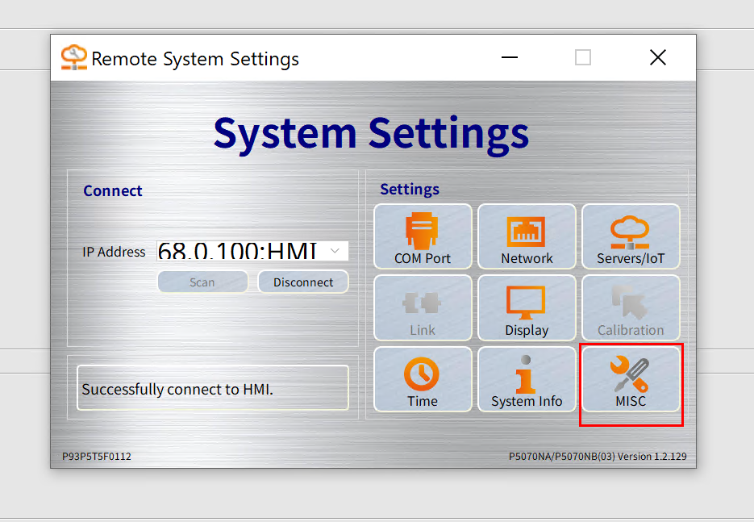The image size is (754, 522).
Task: Open the Display settings
Action: point(527,307)
